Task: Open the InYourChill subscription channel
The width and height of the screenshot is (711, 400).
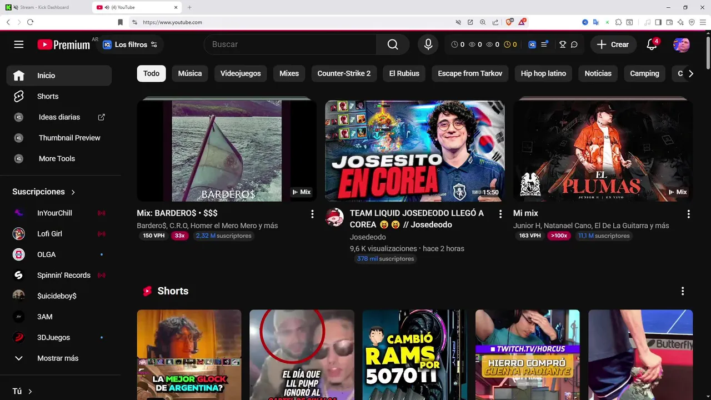Action: click(x=59, y=213)
